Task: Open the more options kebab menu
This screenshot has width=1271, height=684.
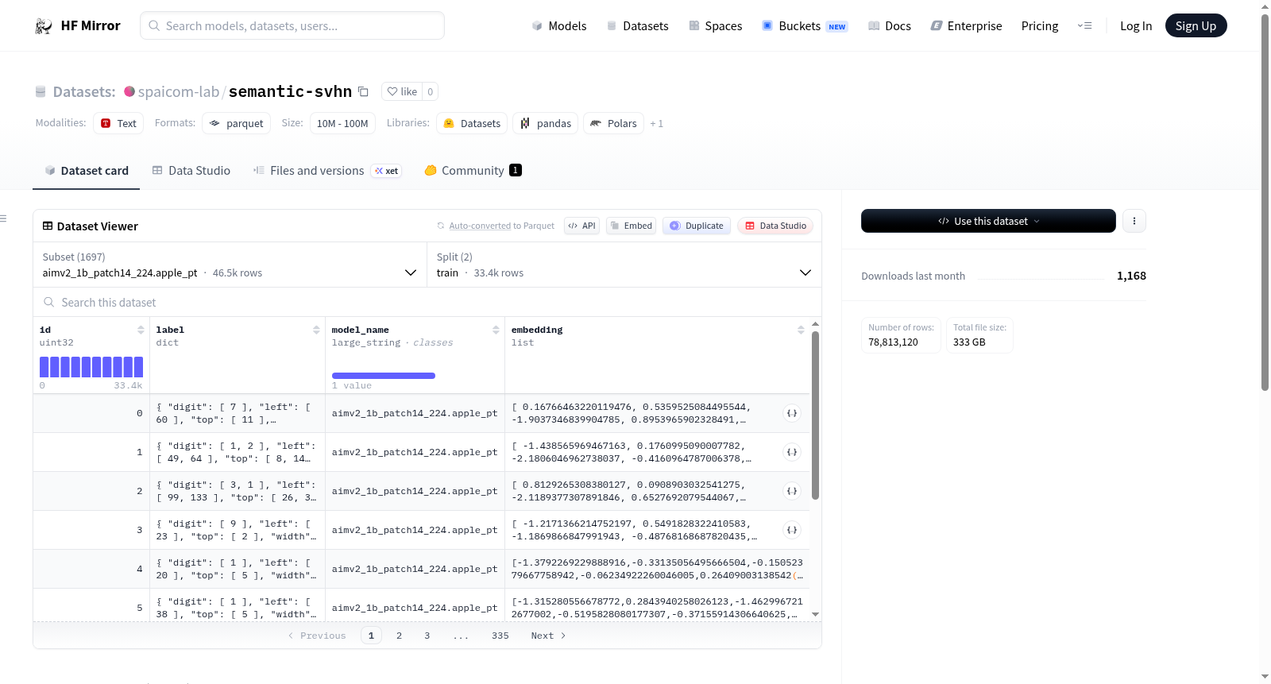Action: (x=1134, y=221)
